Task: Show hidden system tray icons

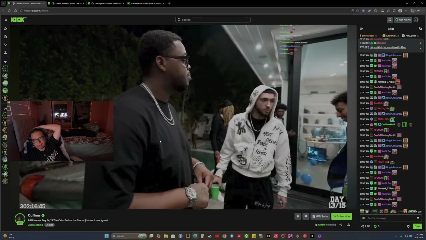Action: point(397,236)
